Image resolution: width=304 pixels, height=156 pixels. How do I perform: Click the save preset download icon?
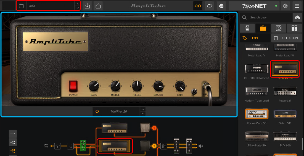(87, 6)
